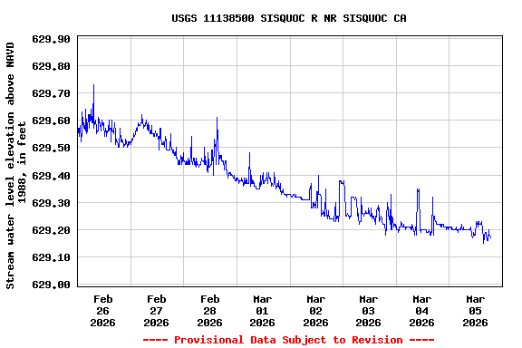Click the 'Stream water level elevation' axis title
The height and width of the screenshot is (348, 522).
point(16,166)
